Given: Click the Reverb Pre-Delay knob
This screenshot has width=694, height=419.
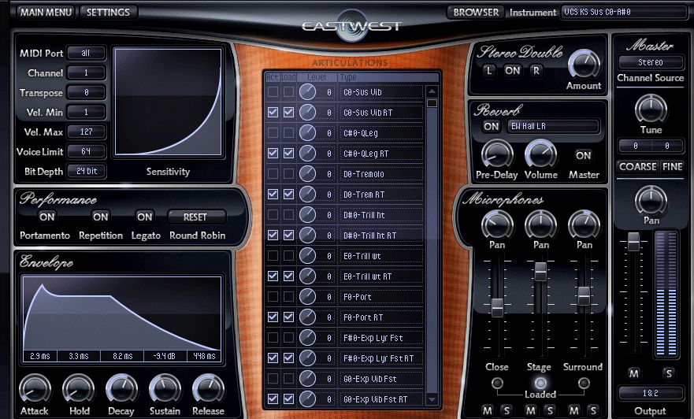Looking at the screenshot, I should pyautogui.click(x=496, y=154).
